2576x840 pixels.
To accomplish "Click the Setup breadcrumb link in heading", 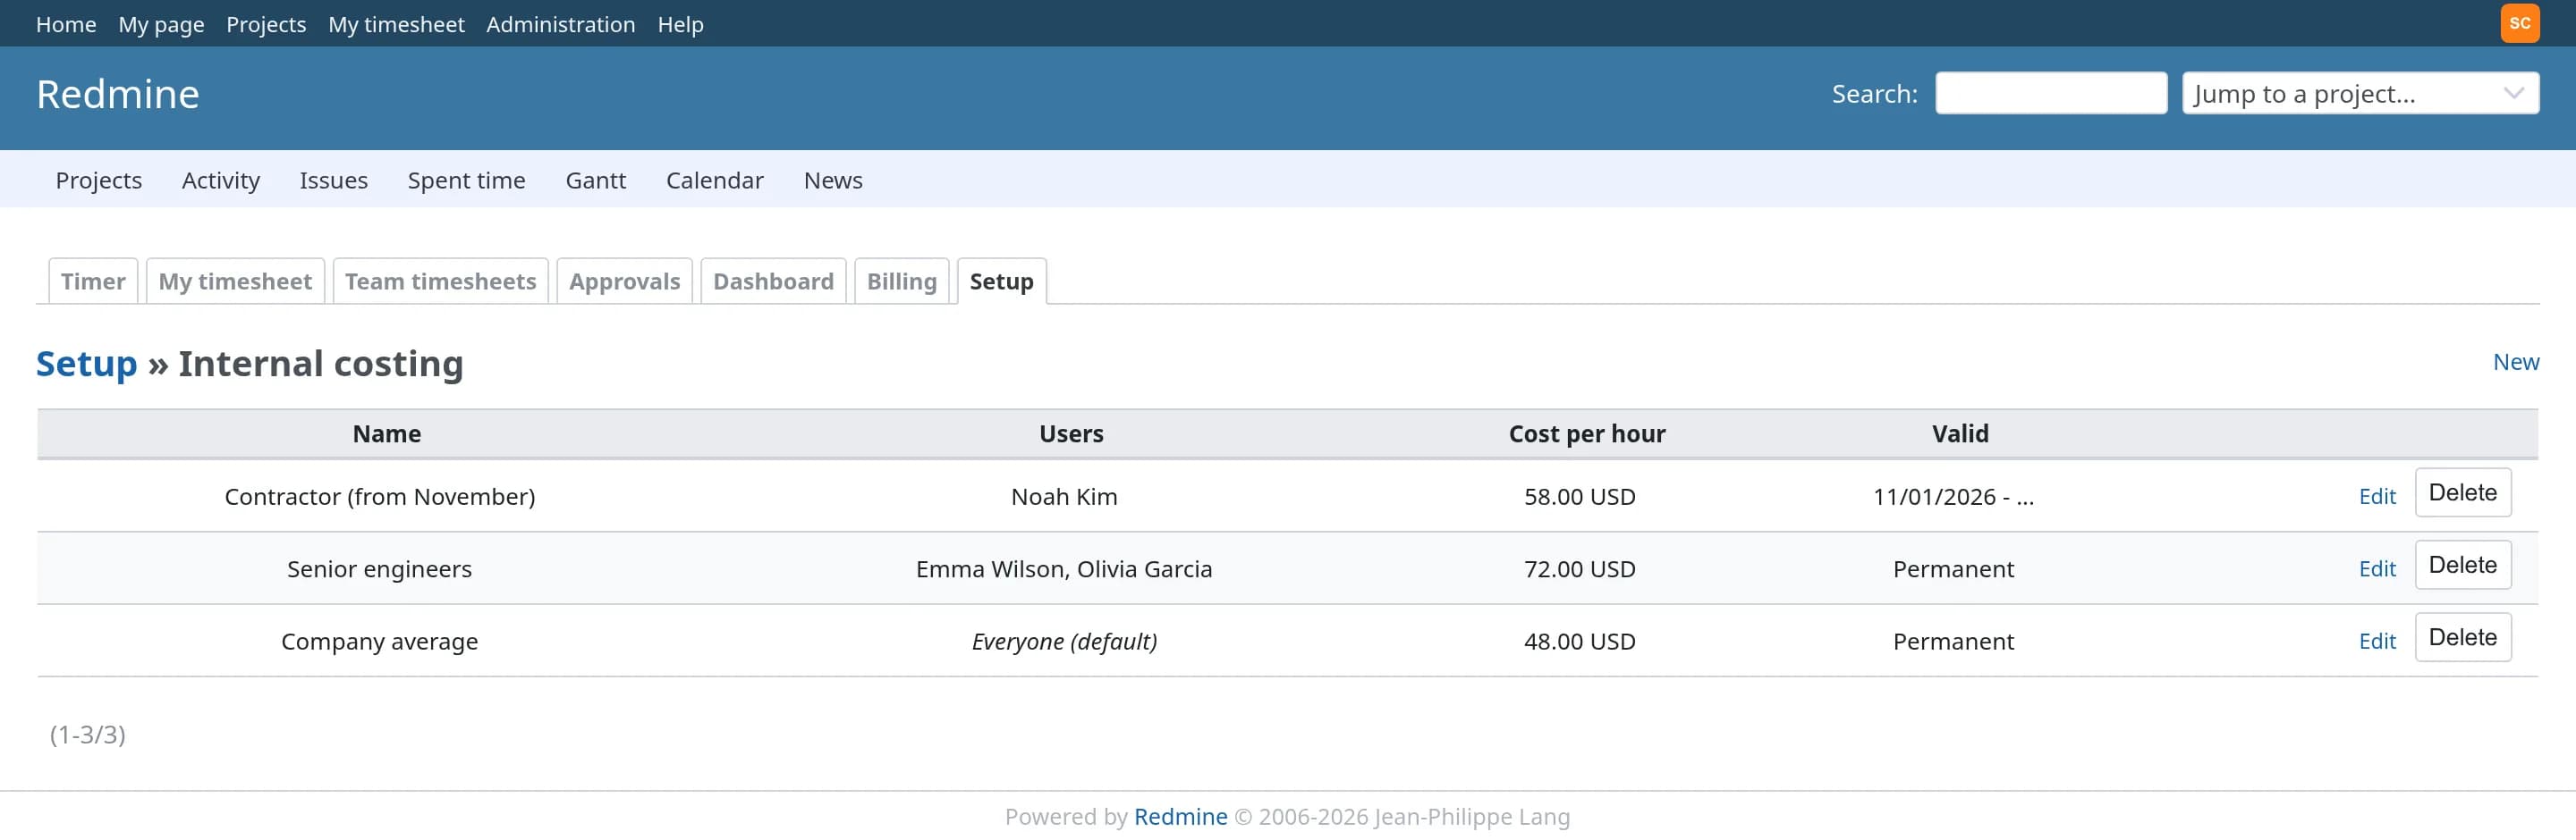I will tap(86, 364).
